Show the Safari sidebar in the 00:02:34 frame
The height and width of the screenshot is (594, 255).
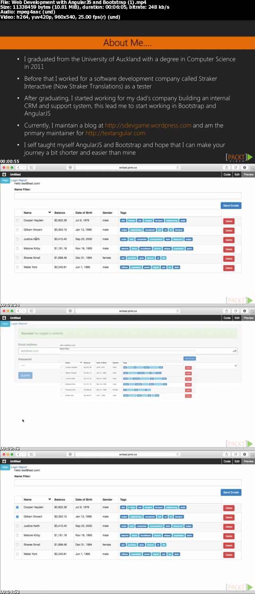coord(31,167)
